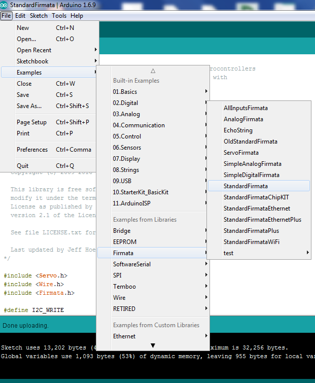Open the Sketch menu
This screenshot has height=383, width=315.
[x=39, y=16]
